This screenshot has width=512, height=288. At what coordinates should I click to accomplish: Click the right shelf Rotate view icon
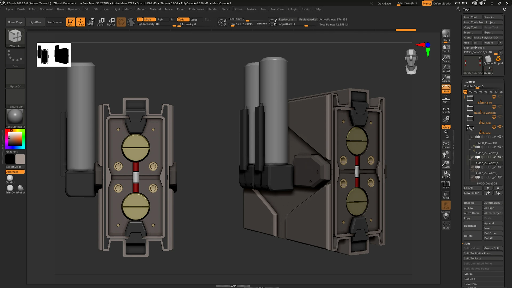446,175
